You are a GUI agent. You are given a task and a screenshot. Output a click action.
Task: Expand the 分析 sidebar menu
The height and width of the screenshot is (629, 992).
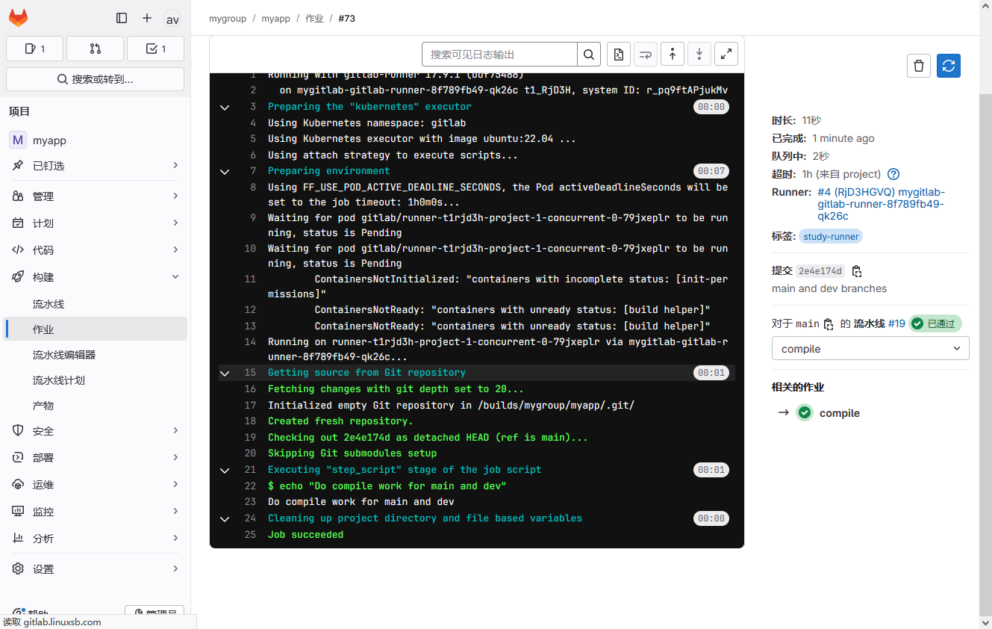95,539
